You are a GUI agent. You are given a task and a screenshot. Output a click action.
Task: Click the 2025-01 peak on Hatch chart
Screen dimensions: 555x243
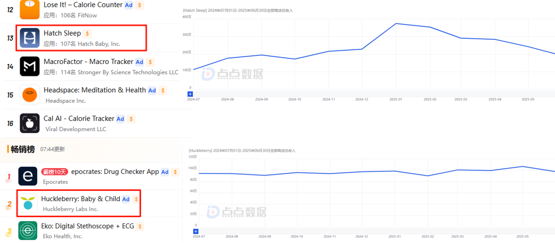click(x=396, y=24)
